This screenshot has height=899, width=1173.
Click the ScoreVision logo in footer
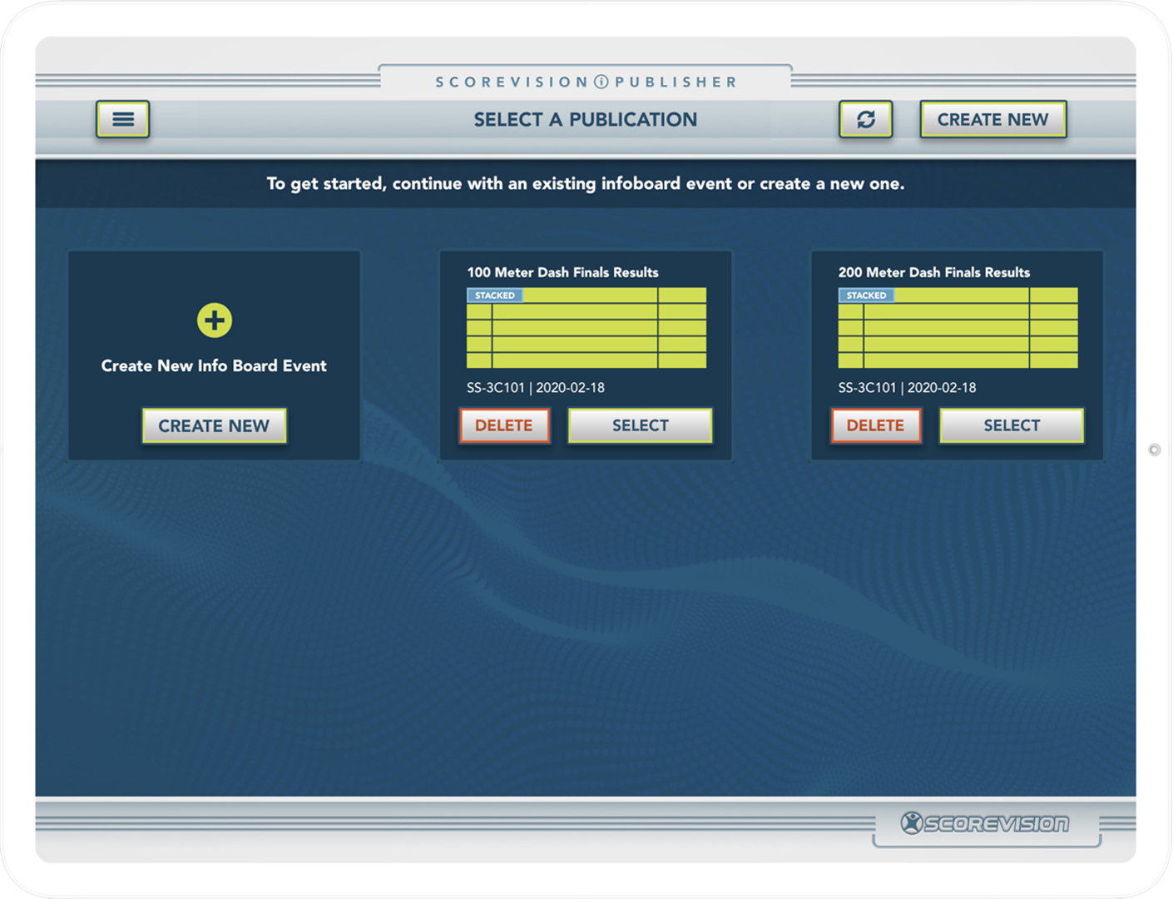[x=985, y=823]
